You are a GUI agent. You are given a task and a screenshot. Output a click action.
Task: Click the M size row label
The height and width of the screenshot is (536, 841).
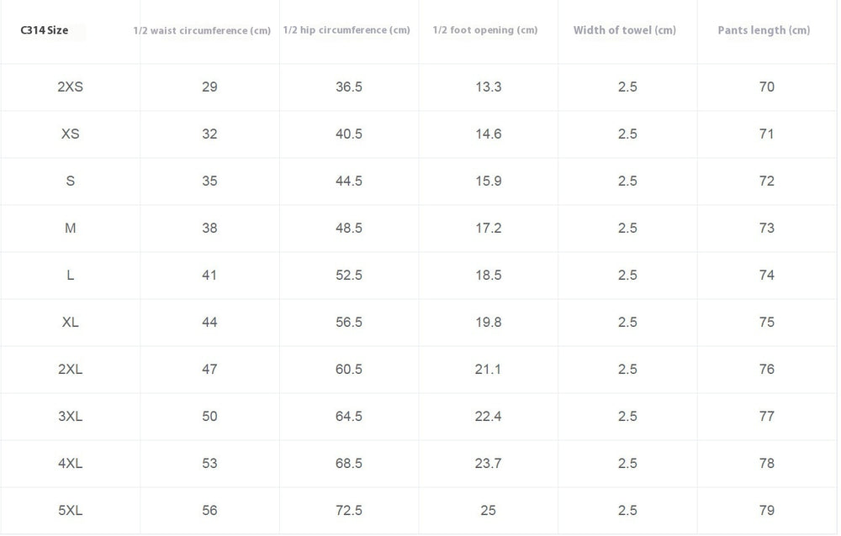pyautogui.click(x=71, y=229)
